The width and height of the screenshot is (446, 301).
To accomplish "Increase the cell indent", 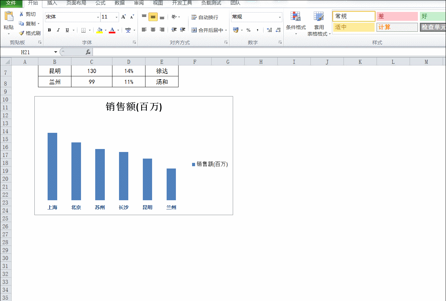I will (182, 30).
